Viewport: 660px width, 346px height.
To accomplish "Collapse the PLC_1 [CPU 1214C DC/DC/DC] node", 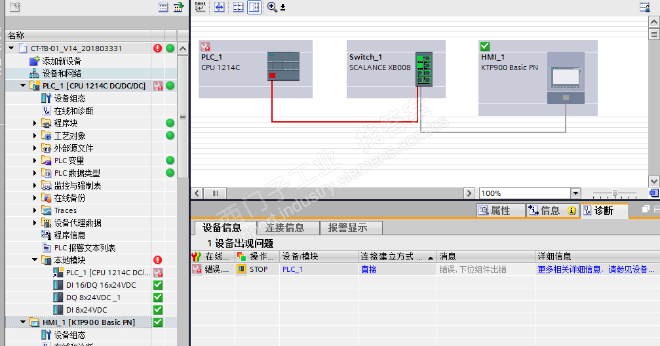I will pos(23,85).
